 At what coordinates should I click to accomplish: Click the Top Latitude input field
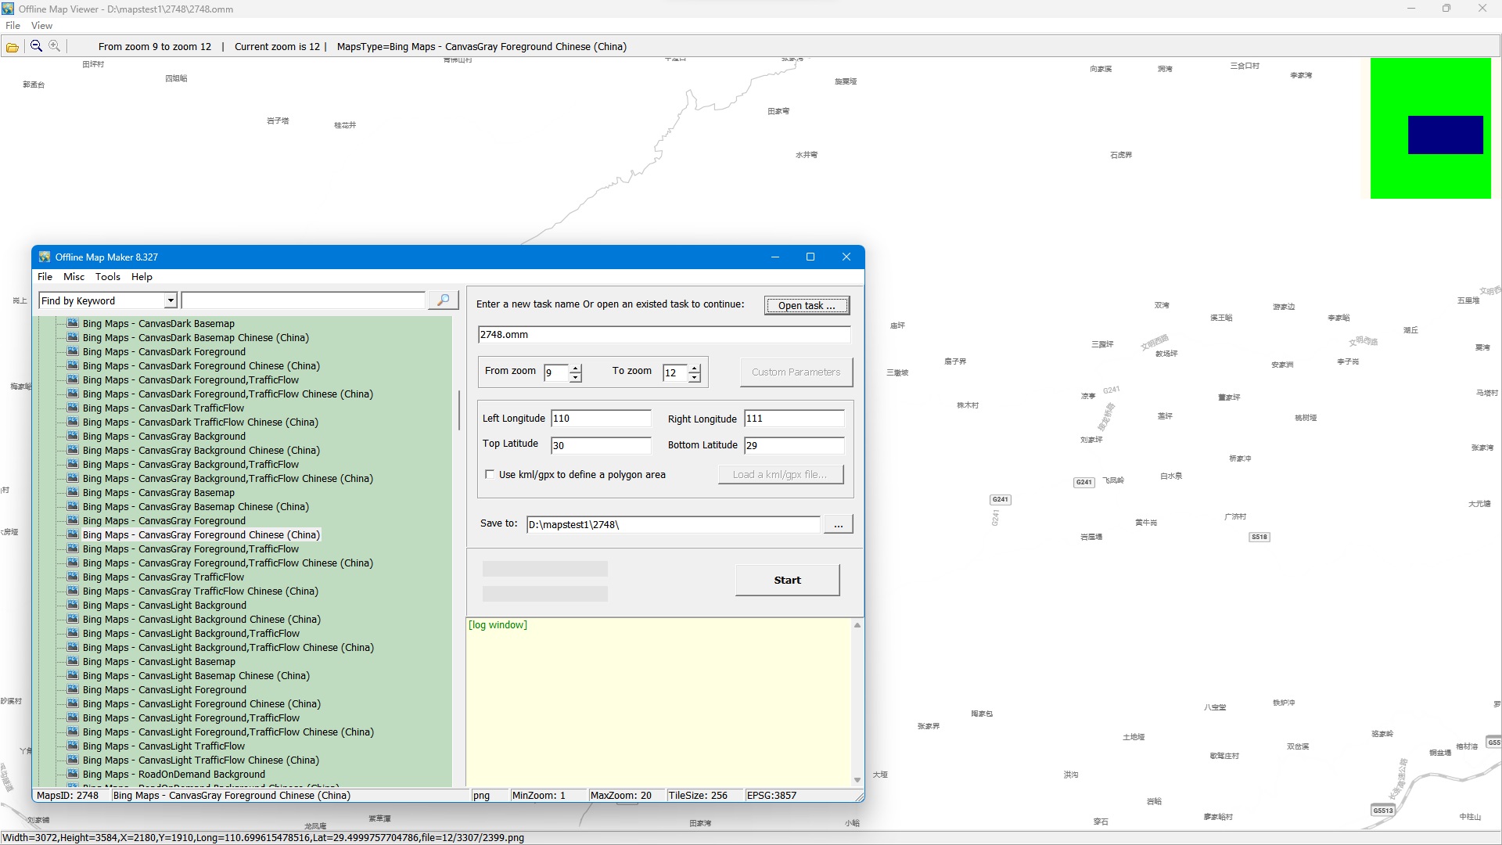(601, 445)
